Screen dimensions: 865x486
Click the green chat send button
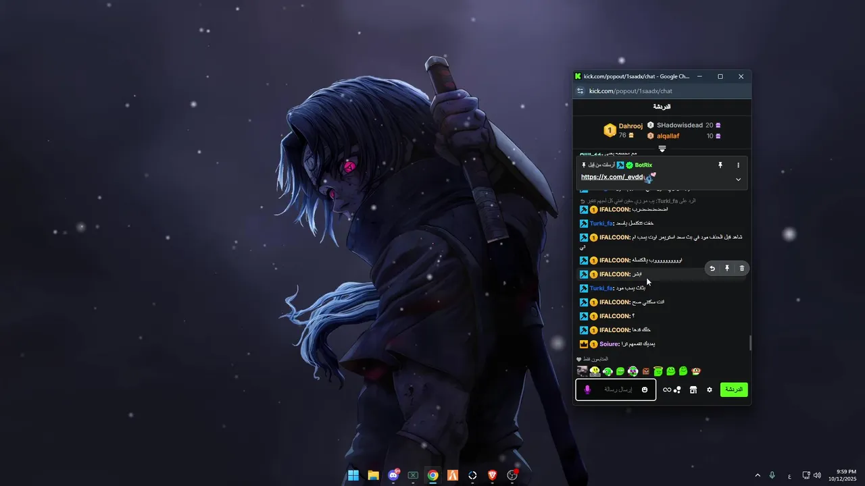point(734,389)
